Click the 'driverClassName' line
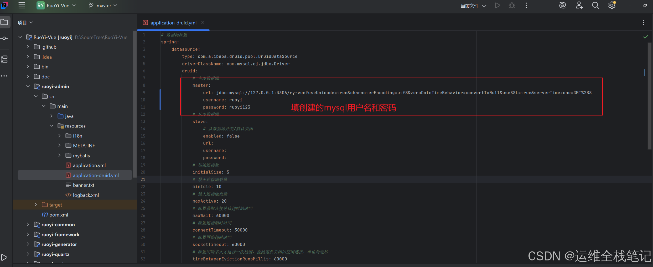The width and height of the screenshot is (653, 267). 236,64
